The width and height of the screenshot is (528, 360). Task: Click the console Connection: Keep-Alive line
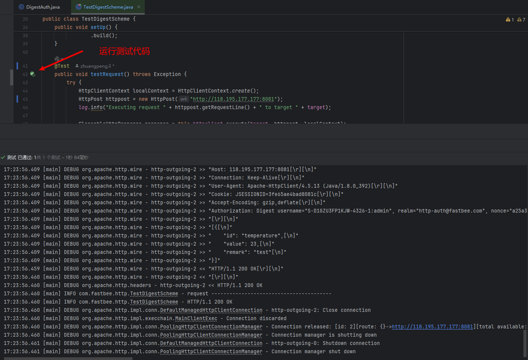point(154,178)
